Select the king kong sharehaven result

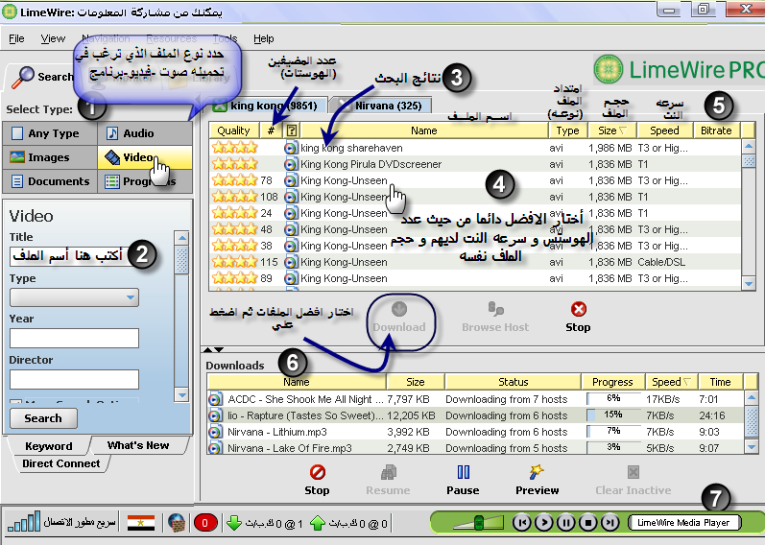pos(475,148)
